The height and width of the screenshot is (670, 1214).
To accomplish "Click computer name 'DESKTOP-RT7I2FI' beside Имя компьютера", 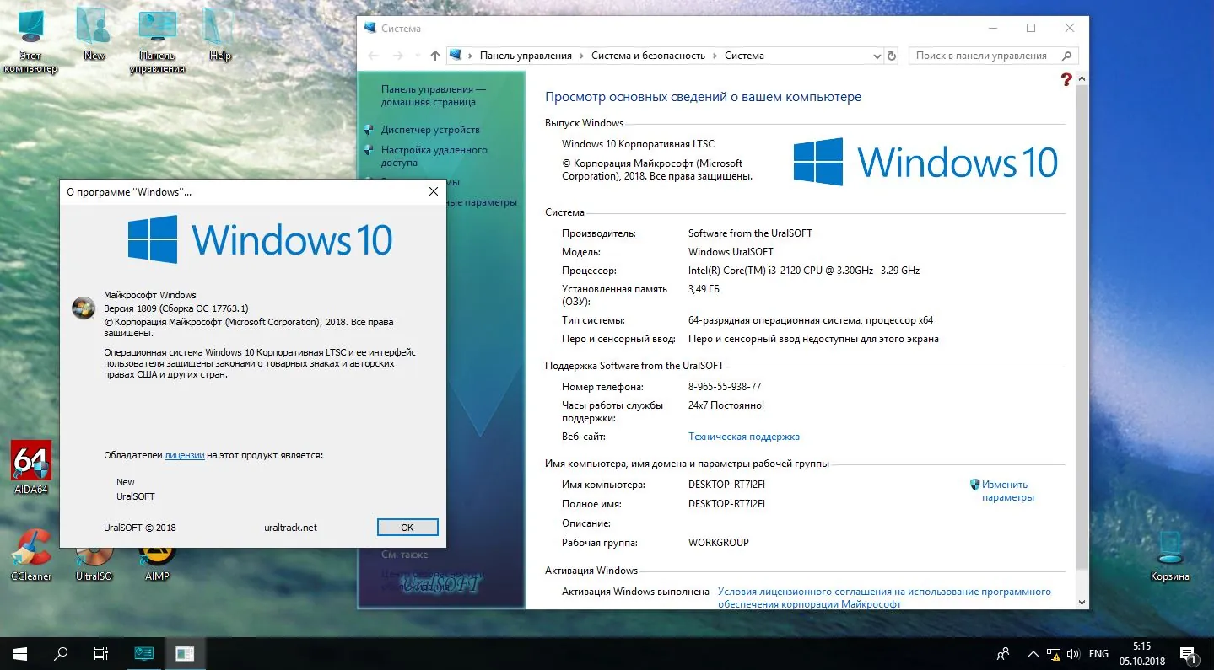I will pyautogui.click(x=726, y=485).
